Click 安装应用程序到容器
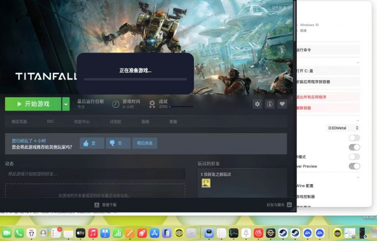 point(328,82)
